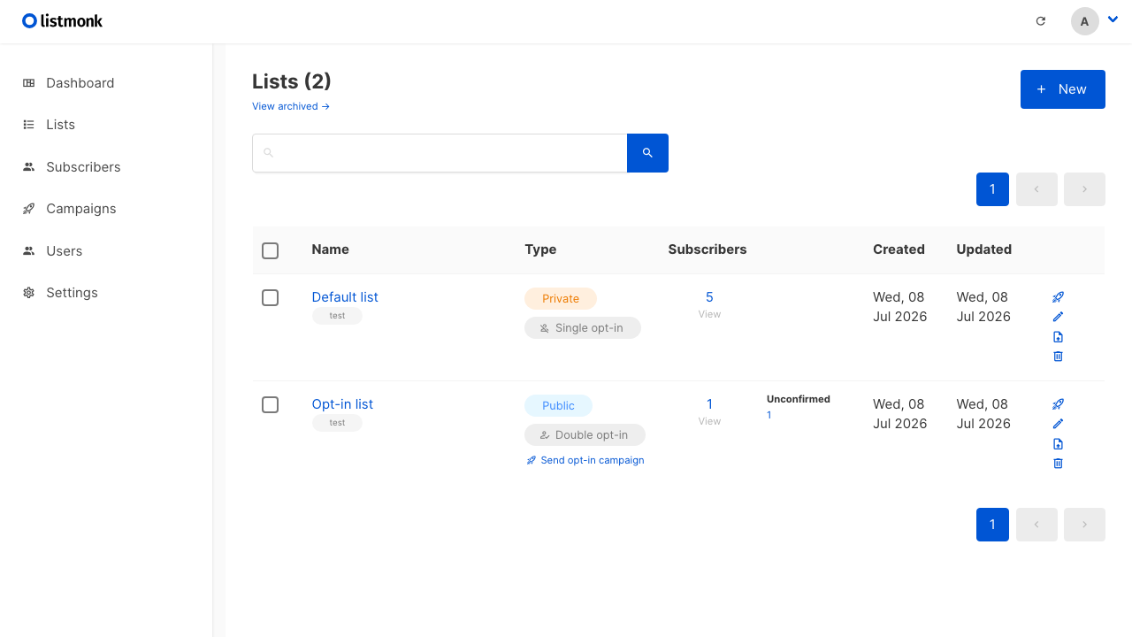This screenshot has width=1132, height=637.
Task: Sort by Created column header
Action: (899, 249)
